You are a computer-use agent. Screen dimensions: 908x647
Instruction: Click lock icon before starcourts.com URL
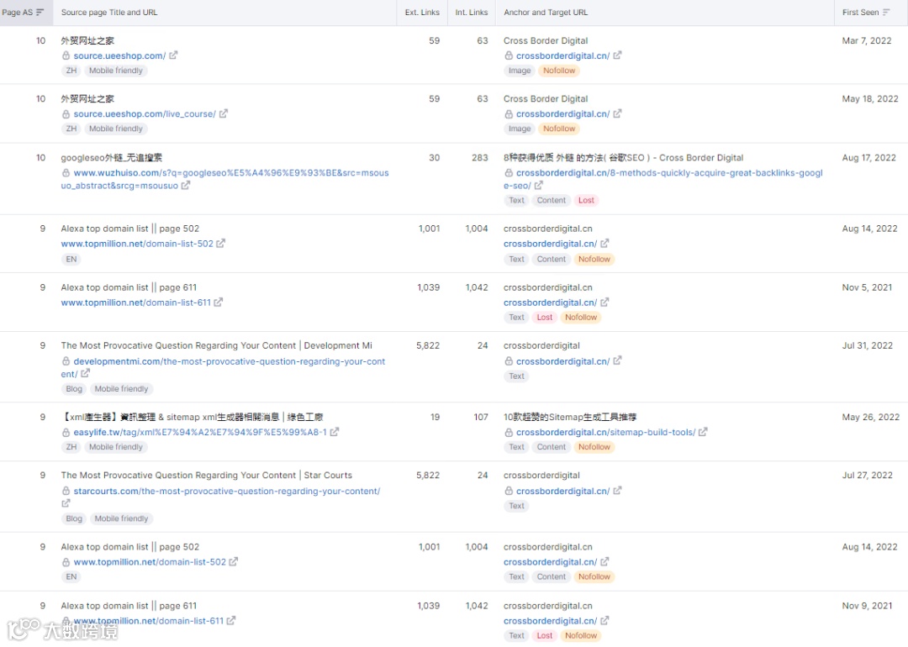tap(66, 491)
